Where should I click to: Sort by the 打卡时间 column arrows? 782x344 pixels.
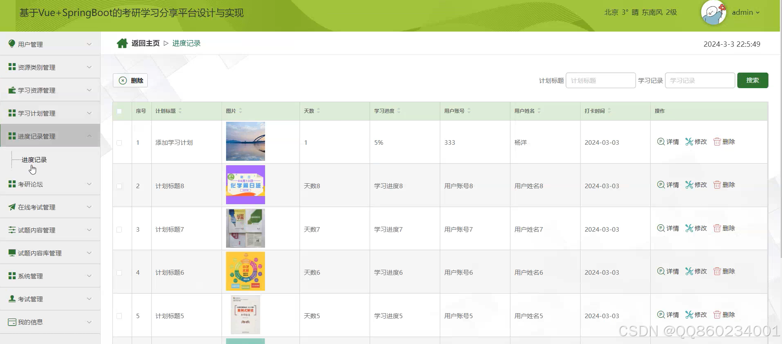click(x=609, y=111)
